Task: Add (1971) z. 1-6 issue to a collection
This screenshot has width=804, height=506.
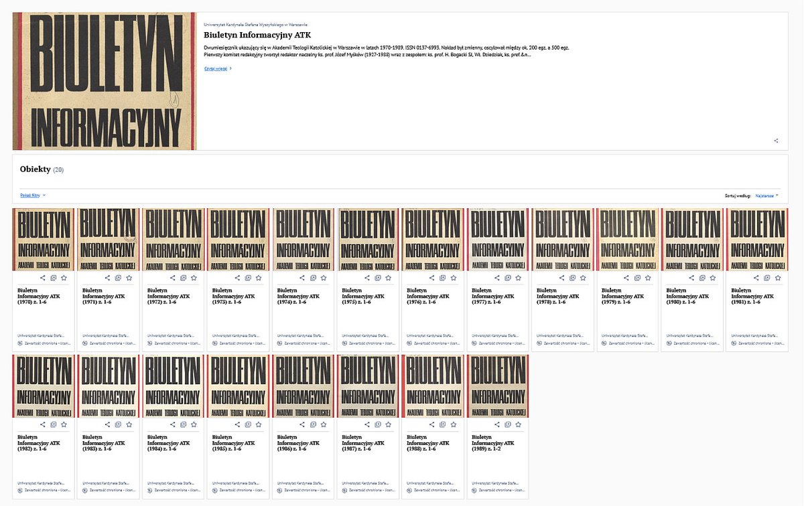Action: point(119,277)
